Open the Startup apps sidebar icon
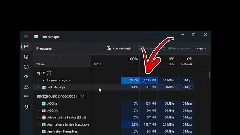The height and width of the screenshot is (135, 240). (x=26, y=76)
